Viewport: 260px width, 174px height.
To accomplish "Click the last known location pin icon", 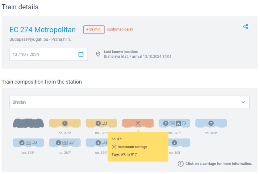I will tap(98, 54).
